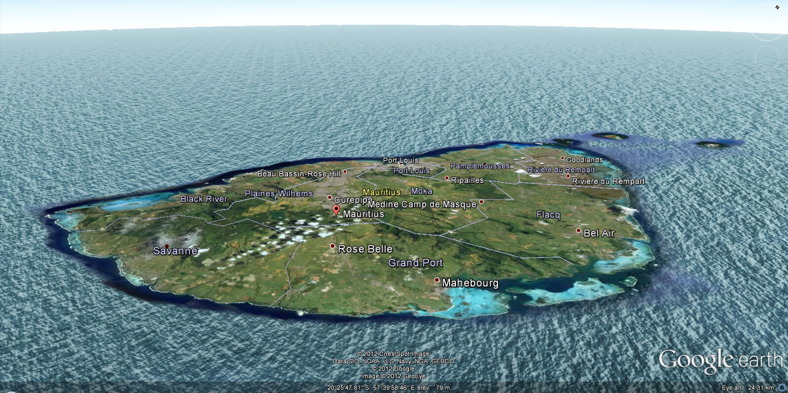Click the Google Earth logo watermark
The width and height of the screenshot is (788, 393).
[x=720, y=360]
